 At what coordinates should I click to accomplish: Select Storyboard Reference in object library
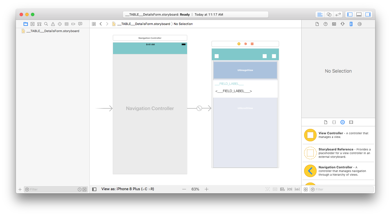tap(338, 153)
